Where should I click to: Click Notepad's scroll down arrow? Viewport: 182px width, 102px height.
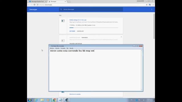[x=142, y=90]
